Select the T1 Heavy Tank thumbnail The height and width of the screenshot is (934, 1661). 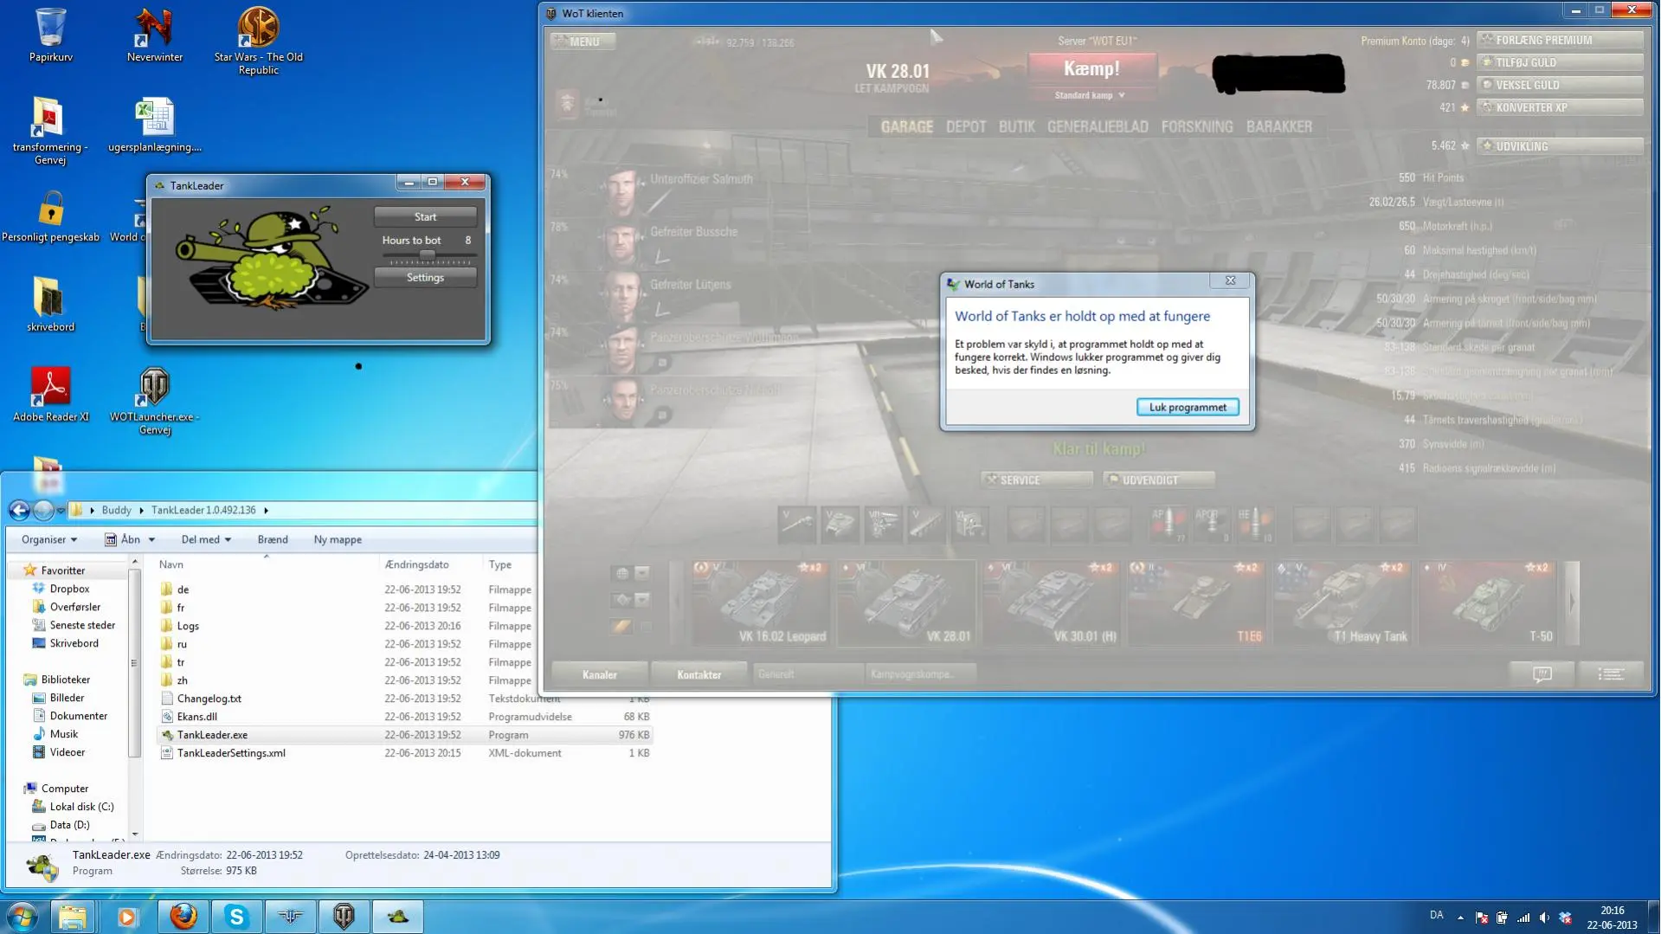(x=1341, y=603)
